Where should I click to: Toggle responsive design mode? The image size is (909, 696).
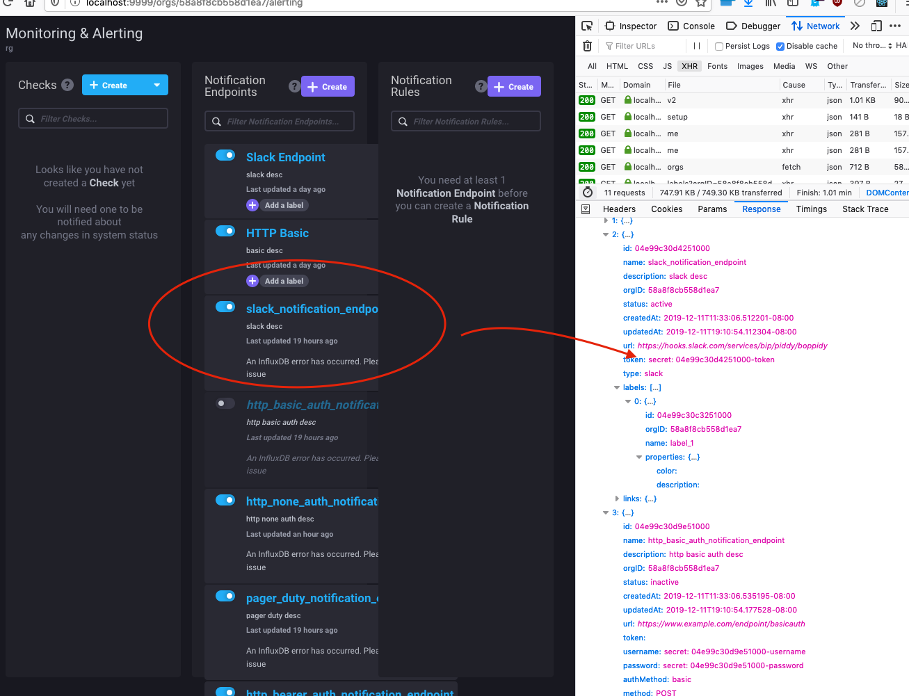coord(876,25)
